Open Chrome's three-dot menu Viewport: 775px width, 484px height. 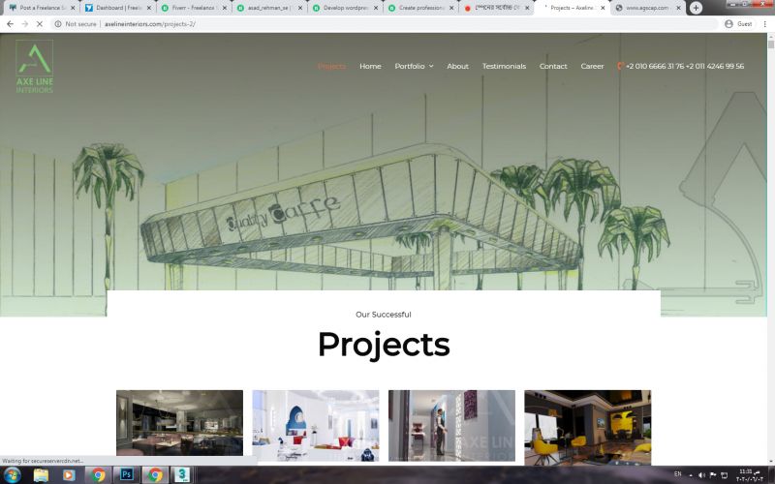coord(764,23)
